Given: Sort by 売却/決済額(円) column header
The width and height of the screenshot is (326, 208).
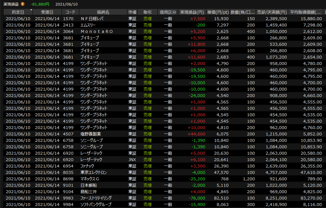Looking at the screenshot, I should point(272,12).
